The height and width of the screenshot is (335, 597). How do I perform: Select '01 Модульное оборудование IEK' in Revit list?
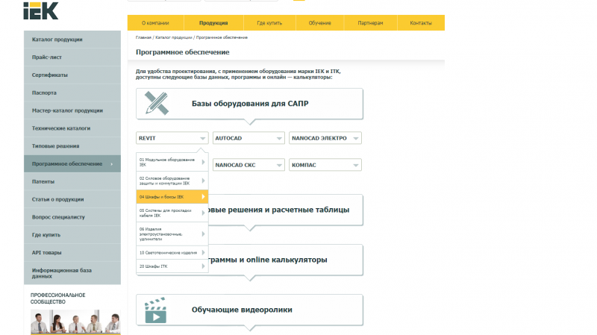coord(172,162)
